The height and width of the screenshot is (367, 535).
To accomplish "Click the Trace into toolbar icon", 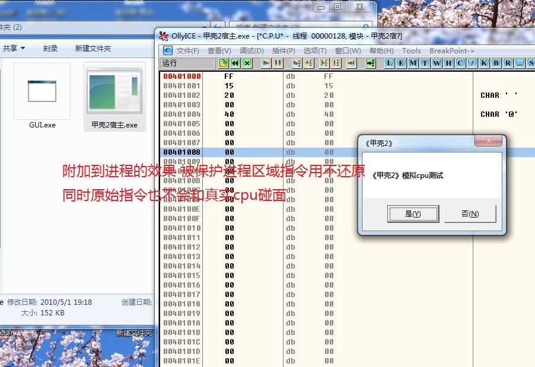I will 324,63.
